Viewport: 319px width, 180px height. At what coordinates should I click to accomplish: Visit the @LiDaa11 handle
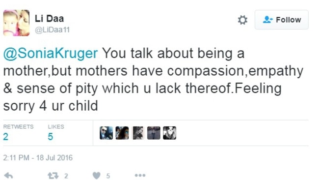pos(53,30)
